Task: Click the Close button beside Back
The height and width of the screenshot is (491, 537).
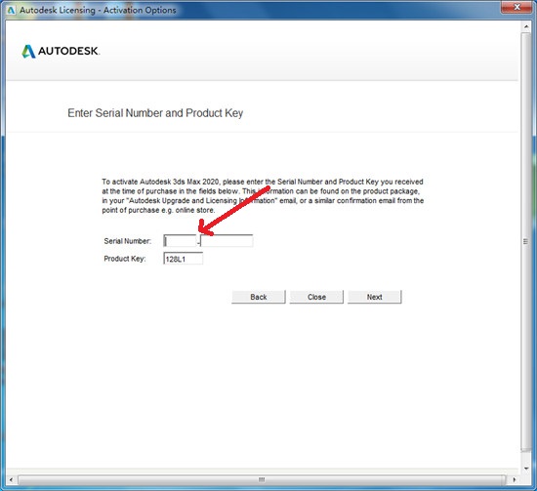Action: pyautogui.click(x=316, y=297)
